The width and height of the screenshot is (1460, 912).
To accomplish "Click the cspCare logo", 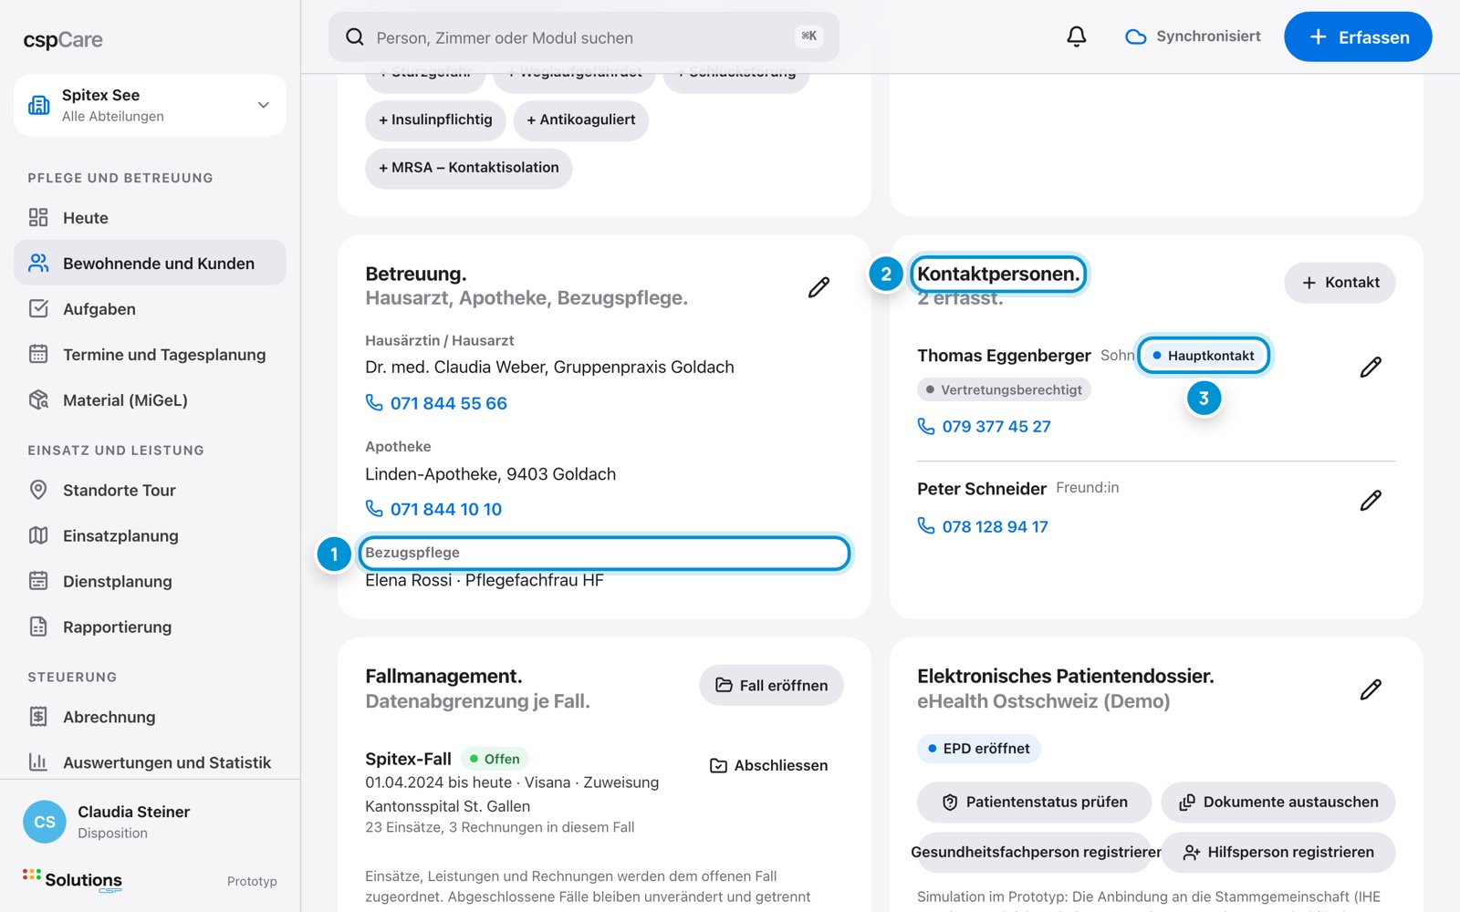I will tap(63, 40).
